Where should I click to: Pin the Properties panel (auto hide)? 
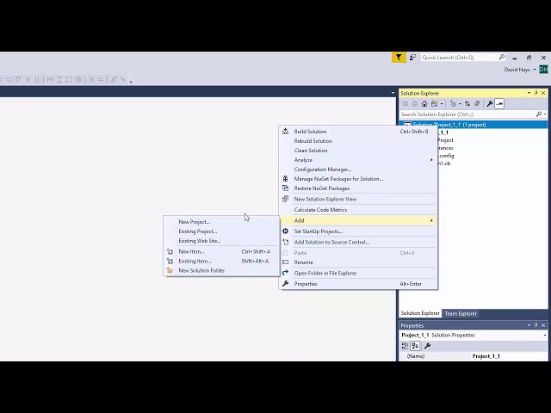(x=536, y=325)
